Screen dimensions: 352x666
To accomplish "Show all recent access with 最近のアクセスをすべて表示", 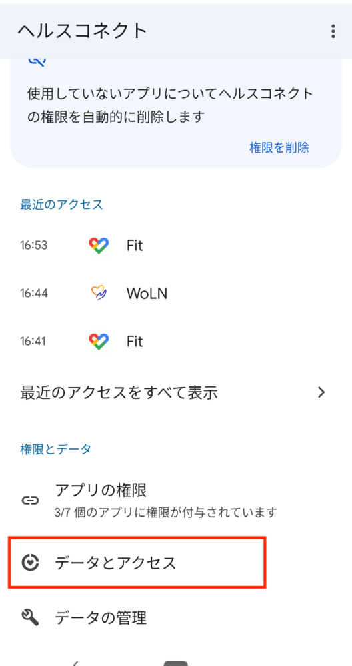I will tap(176, 392).
